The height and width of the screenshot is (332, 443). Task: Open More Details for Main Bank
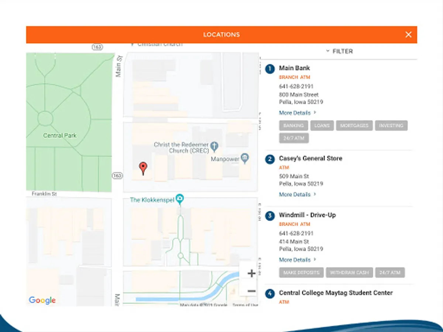point(298,113)
